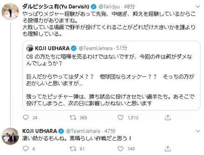Click the KOJI UEHARA name in the reply
The image size is (204, 155).
[x=40, y=131]
